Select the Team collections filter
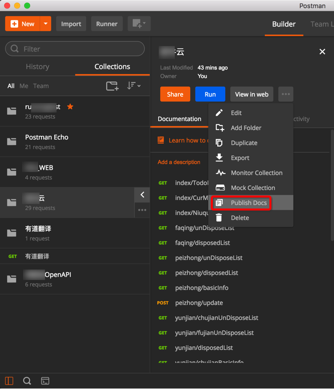The width and height of the screenshot is (334, 389). (x=41, y=86)
